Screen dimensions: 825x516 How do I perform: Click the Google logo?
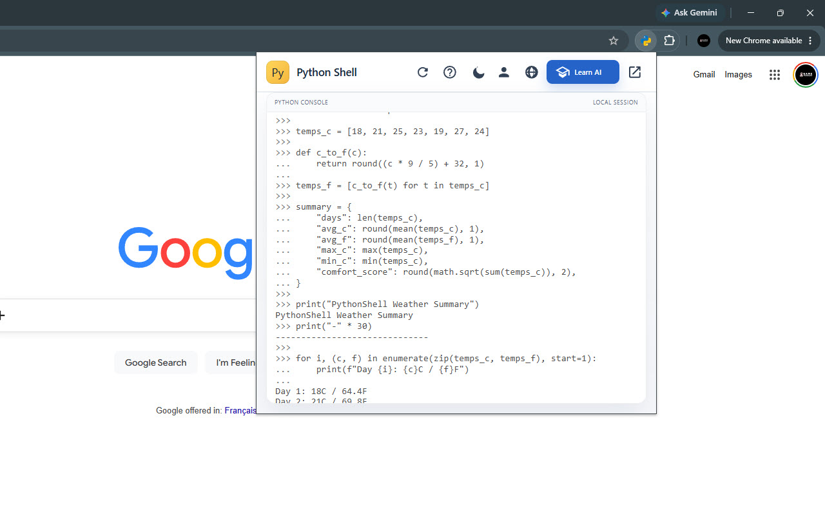tap(187, 253)
